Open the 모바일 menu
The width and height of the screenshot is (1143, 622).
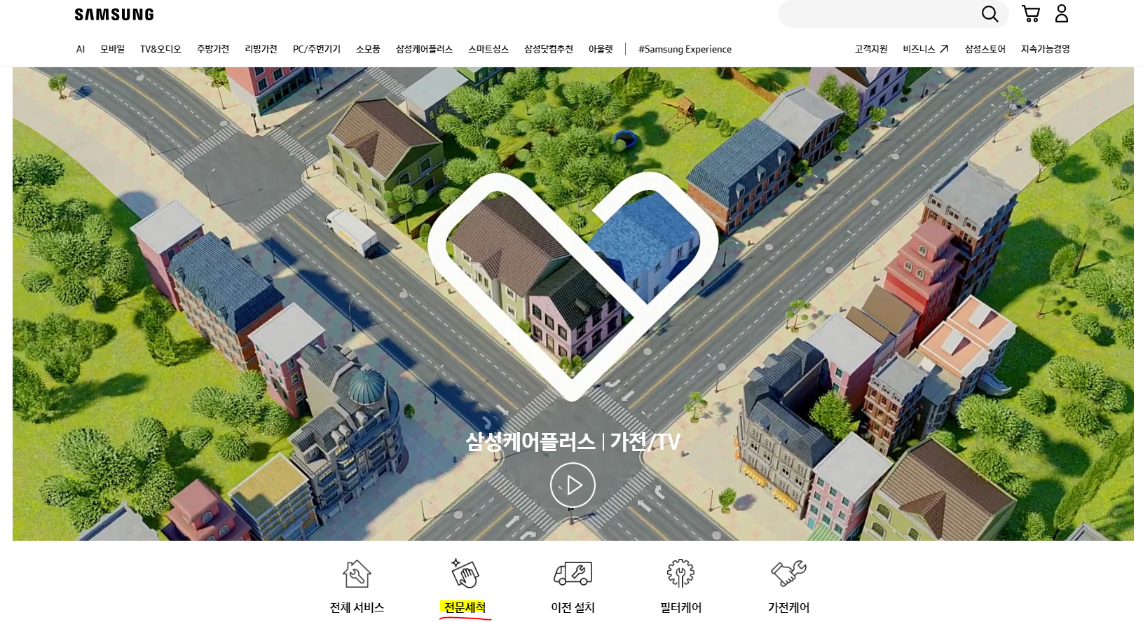click(x=112, y=49)
